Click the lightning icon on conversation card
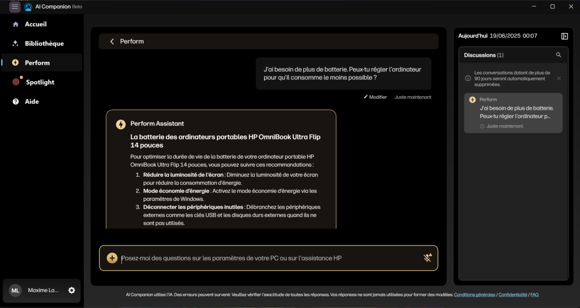 (473, 100)
